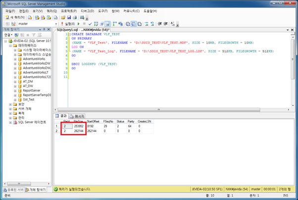Collapse the 데이터베이스 folder

tap(10, 46)
